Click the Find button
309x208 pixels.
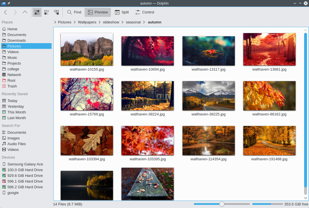point(74,12)
